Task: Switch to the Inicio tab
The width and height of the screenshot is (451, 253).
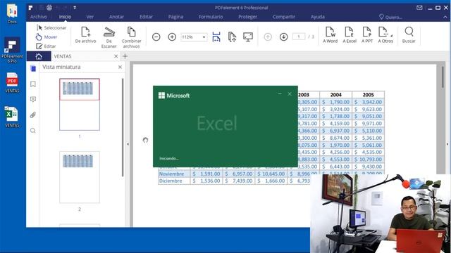Action: pos(65,17)
